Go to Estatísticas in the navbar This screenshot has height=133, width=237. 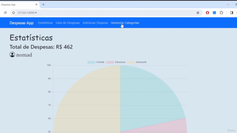point(45,23)
